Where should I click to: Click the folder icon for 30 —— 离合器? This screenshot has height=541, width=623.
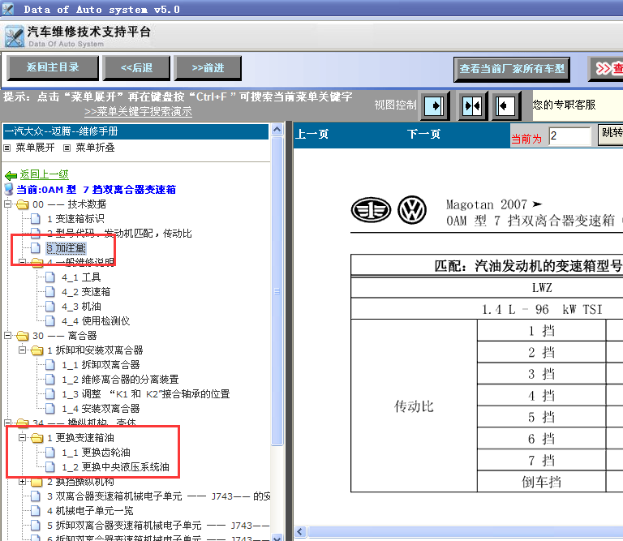point(22,336)
